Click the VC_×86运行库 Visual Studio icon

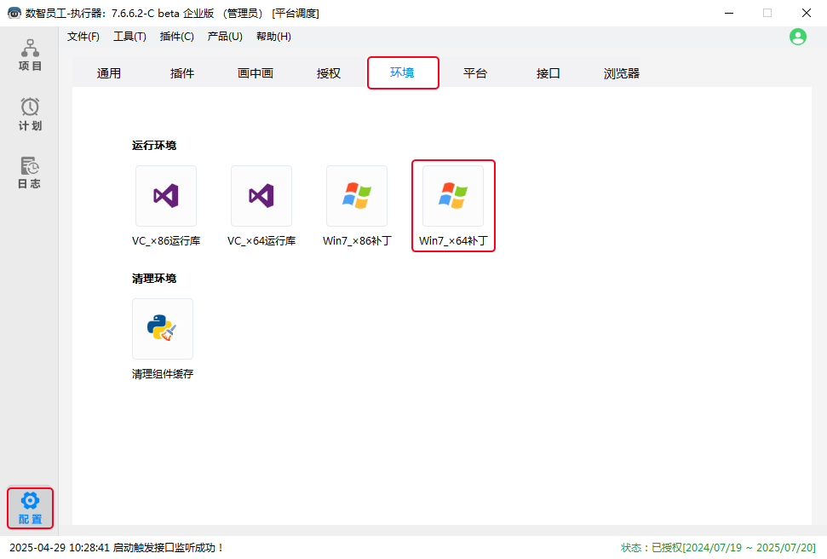pyautogui.click(x=166, y=196)
